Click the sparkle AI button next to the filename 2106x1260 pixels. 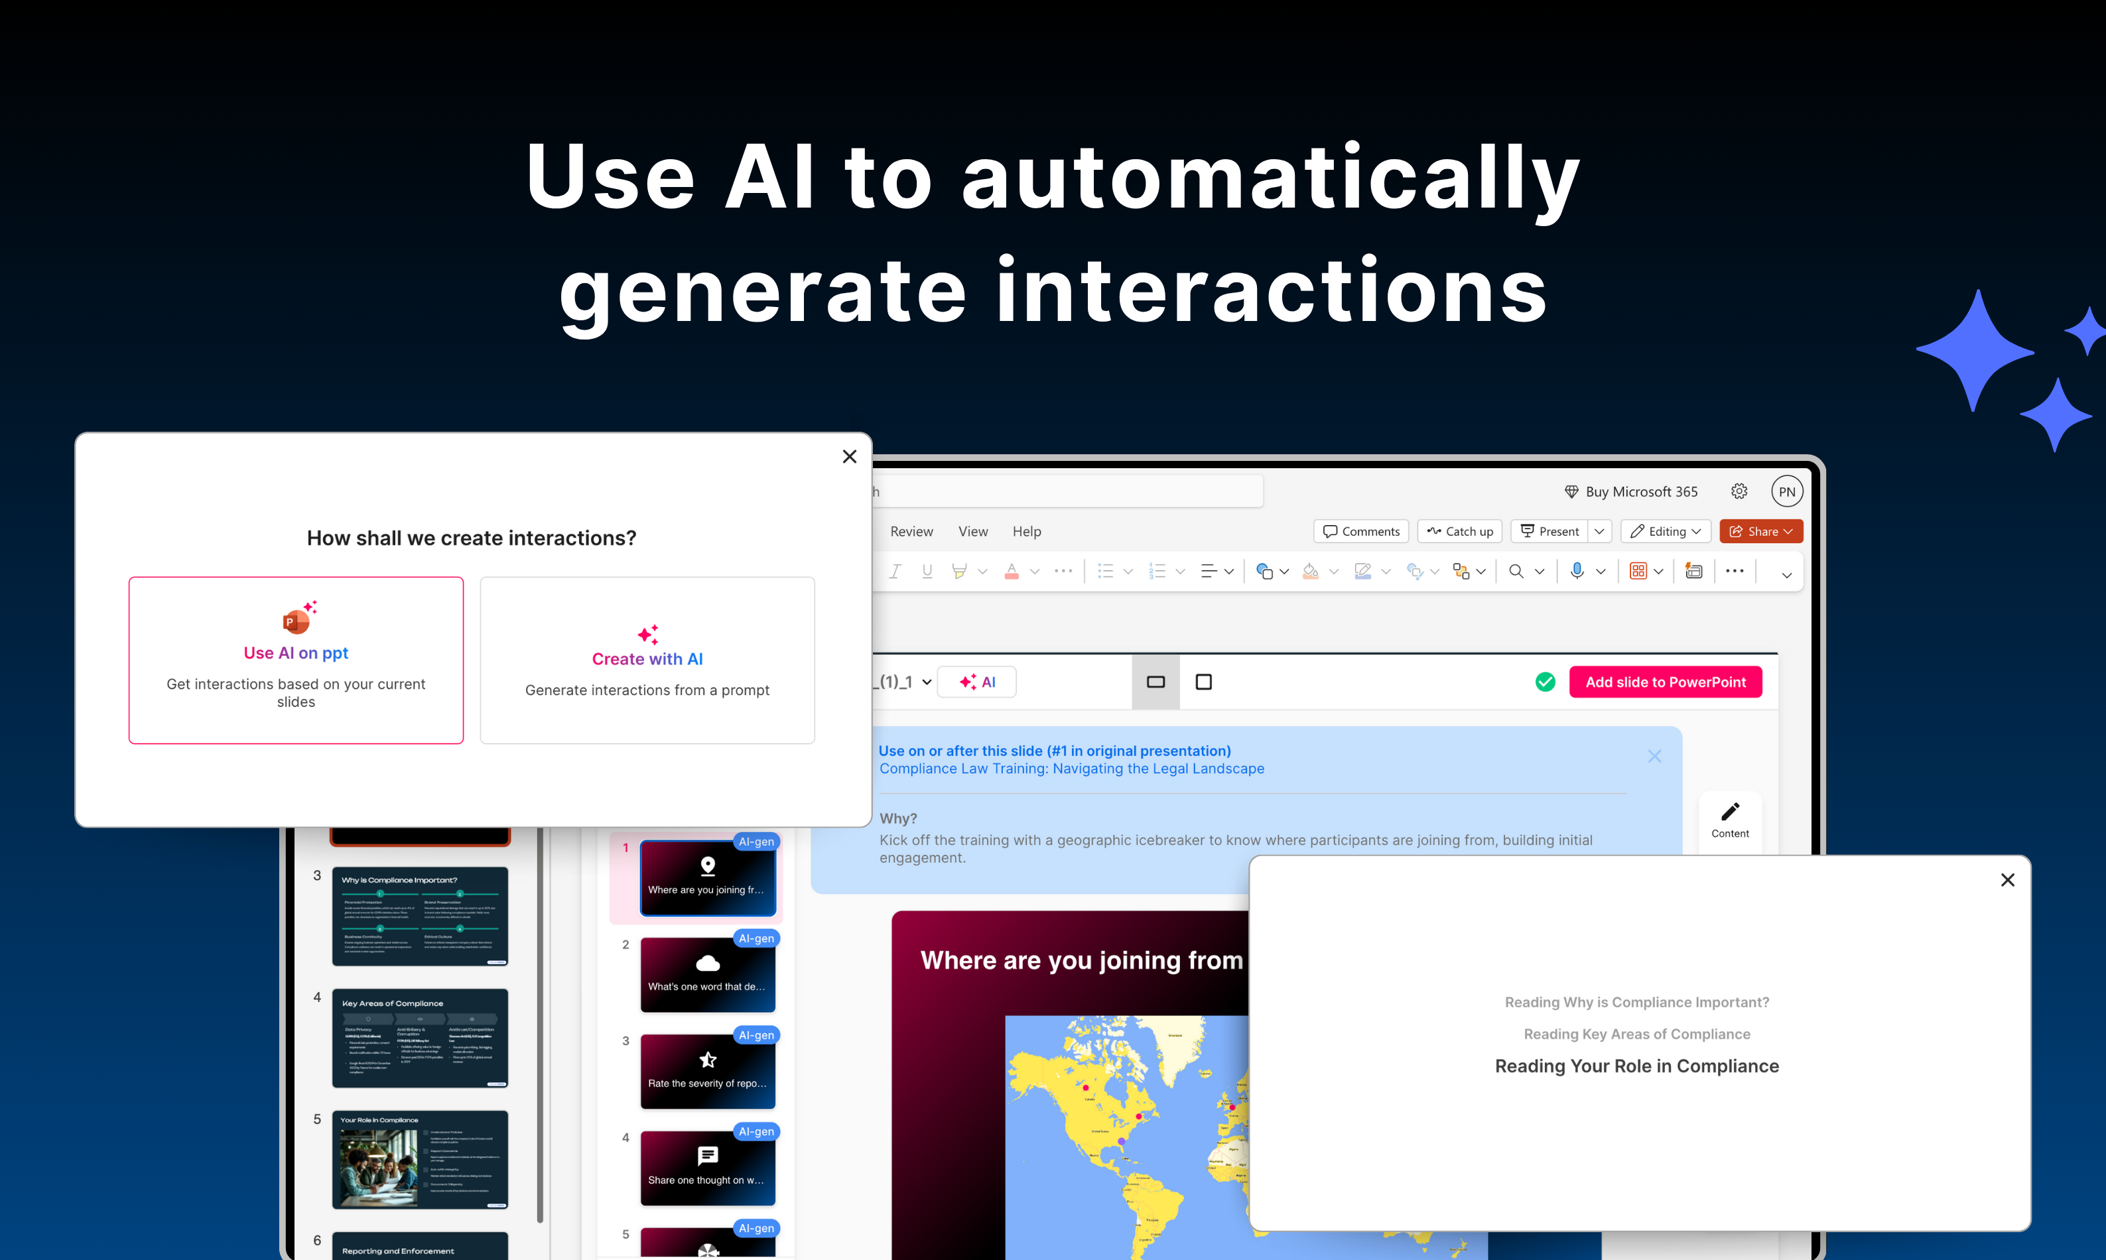point(976,682)
